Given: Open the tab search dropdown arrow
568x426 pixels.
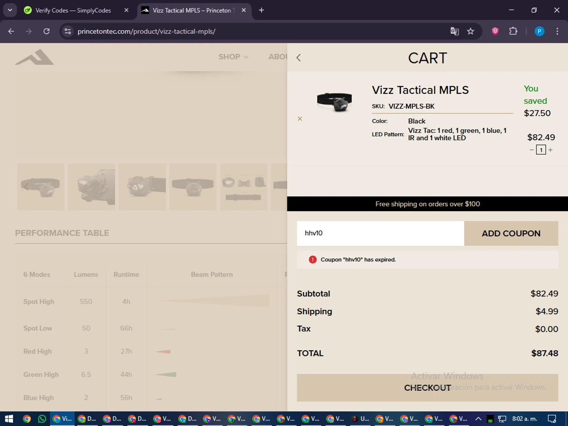Looking at the screenshot, I should pos(10,10).
